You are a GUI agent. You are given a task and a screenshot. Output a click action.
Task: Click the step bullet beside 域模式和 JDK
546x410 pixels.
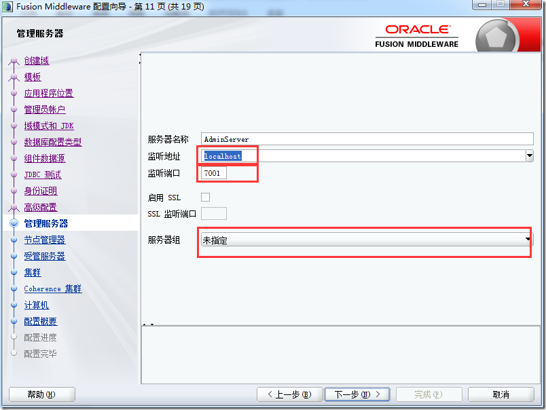coord(14,126)
